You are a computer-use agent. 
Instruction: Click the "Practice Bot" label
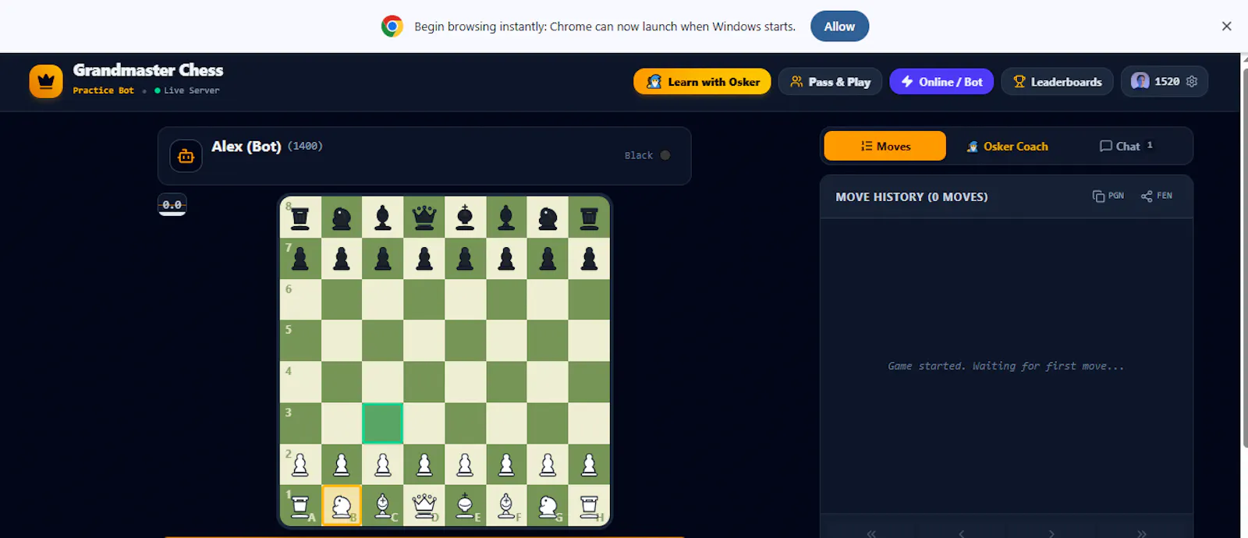click(104, 90)
